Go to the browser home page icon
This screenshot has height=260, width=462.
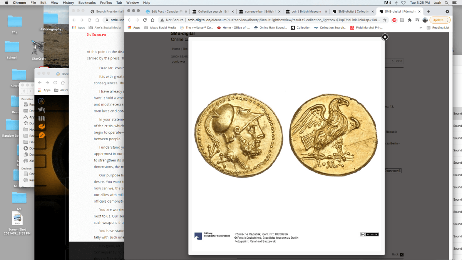153,20
